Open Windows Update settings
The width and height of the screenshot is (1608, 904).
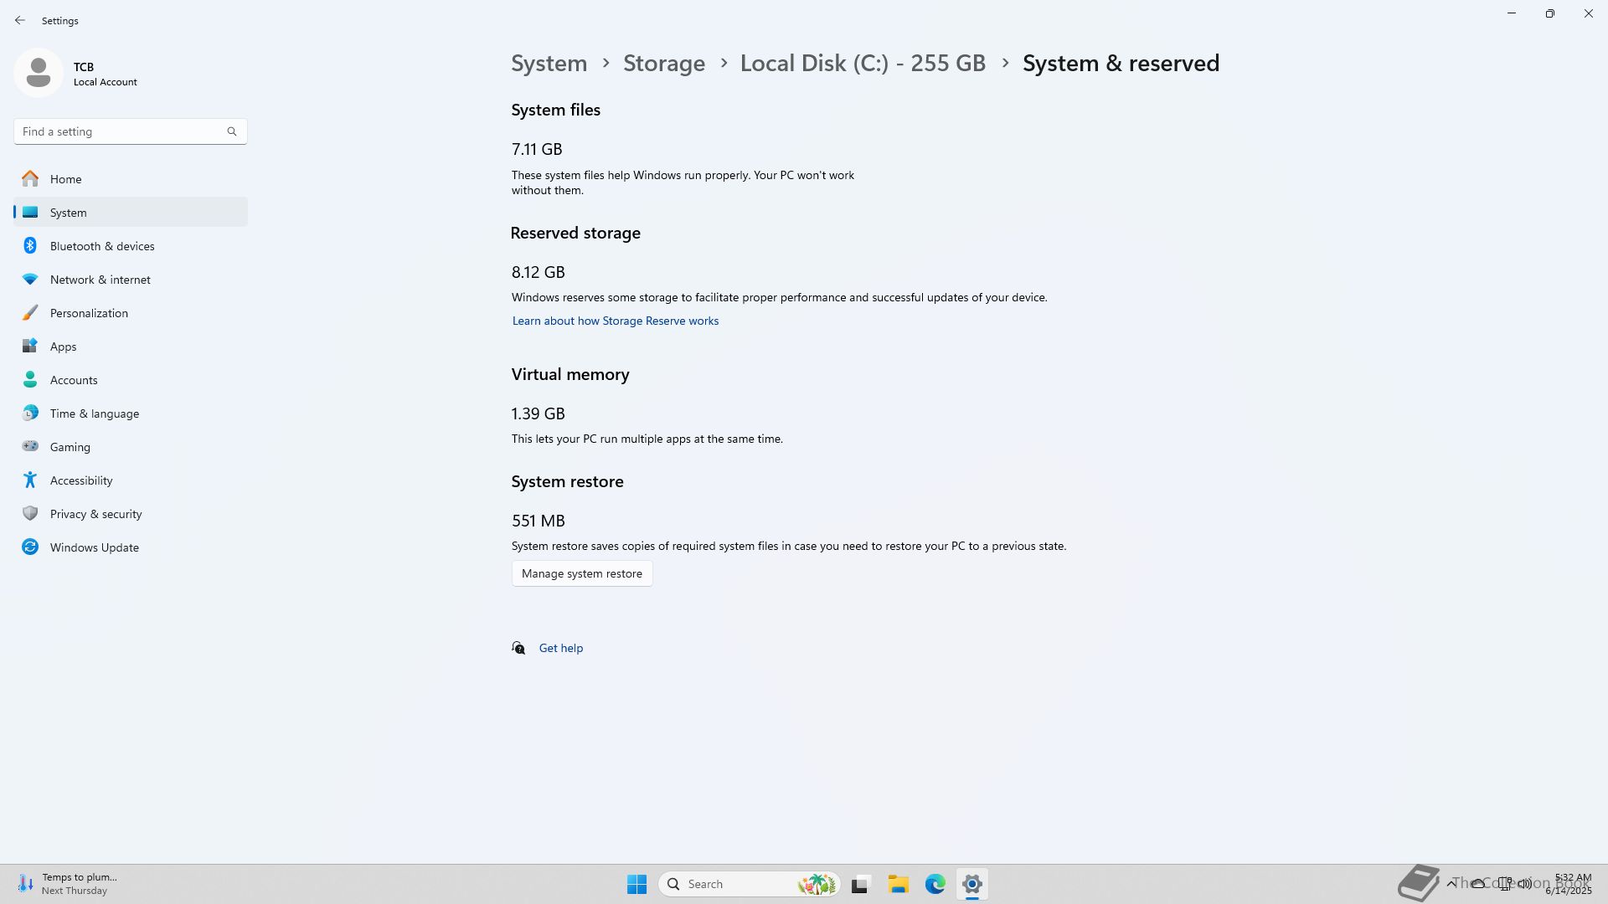point(94,547)
